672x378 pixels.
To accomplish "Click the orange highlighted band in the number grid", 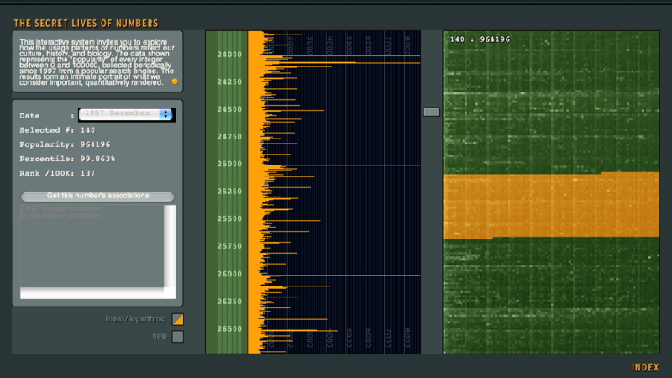I will pos(550,206).
